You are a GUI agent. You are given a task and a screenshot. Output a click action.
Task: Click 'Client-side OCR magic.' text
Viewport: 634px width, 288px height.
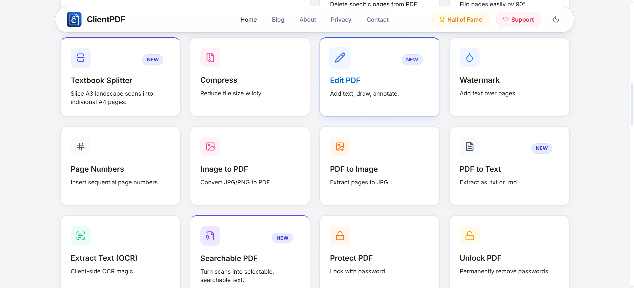[x=103, y=271]
